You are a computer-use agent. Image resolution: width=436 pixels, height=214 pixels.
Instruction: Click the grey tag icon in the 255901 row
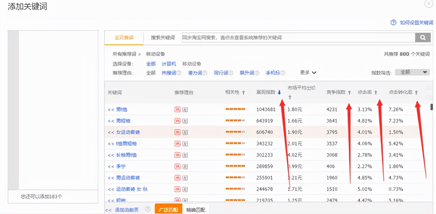185,178
